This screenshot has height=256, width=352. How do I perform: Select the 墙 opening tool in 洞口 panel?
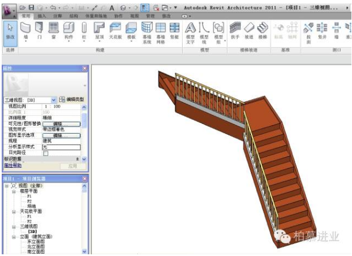pyautogui.click(x=336, y=31)
